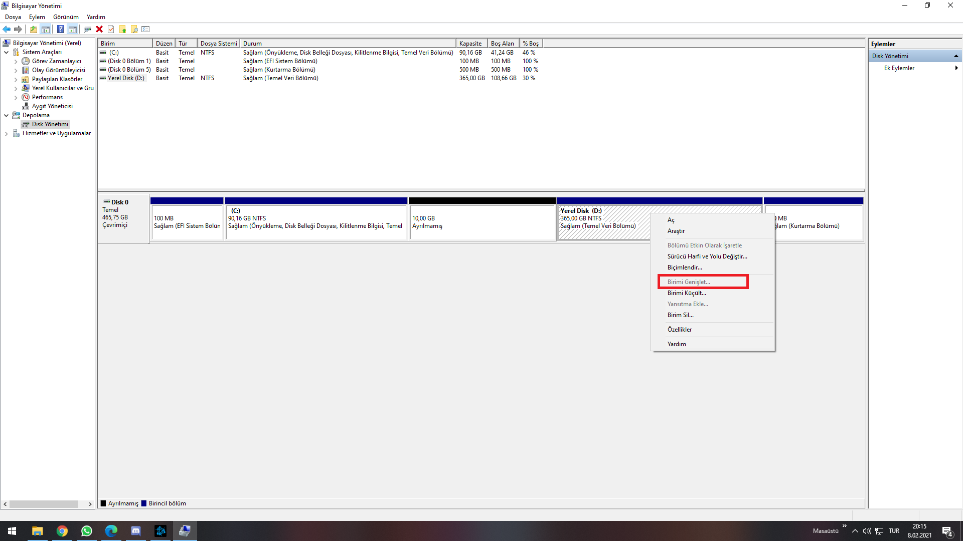Click the Properties checkmark page icon
Viewport: 963px width, 541px height.
[x=111, y=29]
